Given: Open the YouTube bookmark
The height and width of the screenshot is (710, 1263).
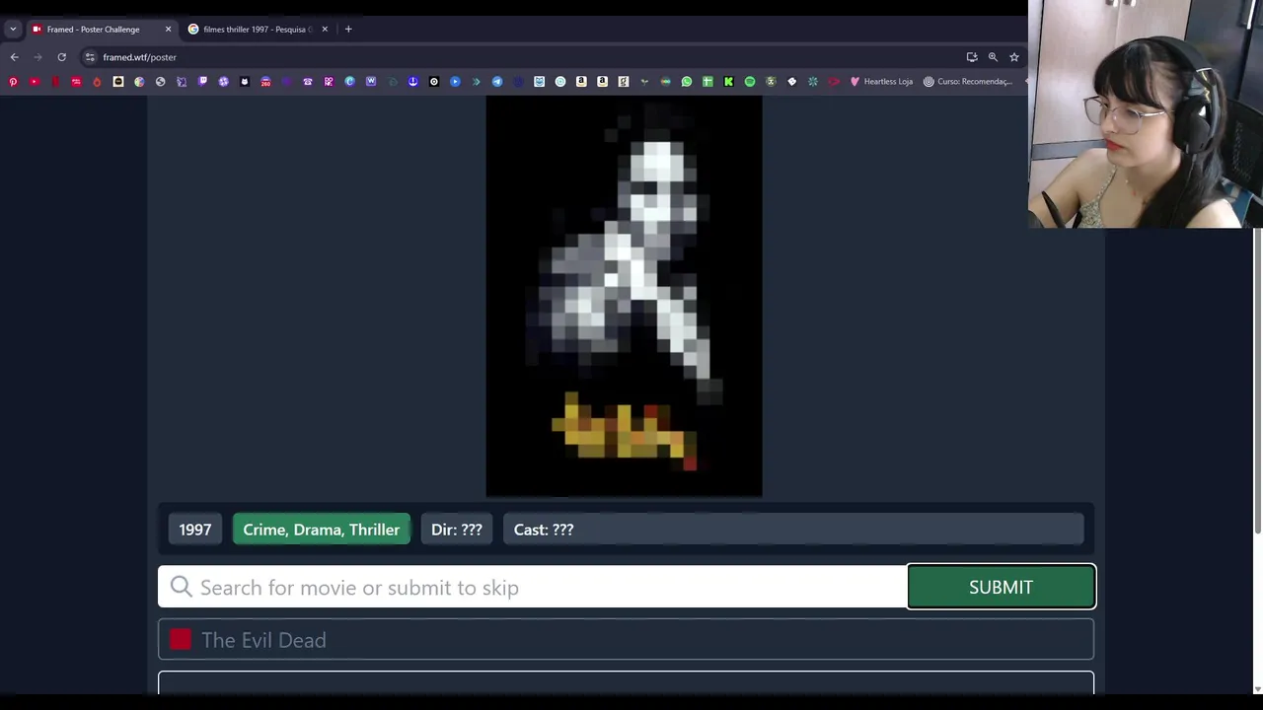Looking at the screenshot, I should [x=35, y=82].
